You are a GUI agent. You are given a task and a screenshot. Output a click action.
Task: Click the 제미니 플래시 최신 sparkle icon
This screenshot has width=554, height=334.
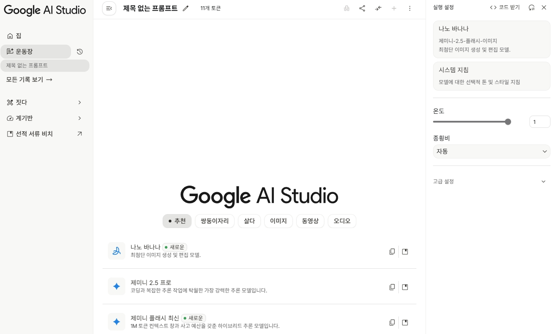click(x=117, y=322)
